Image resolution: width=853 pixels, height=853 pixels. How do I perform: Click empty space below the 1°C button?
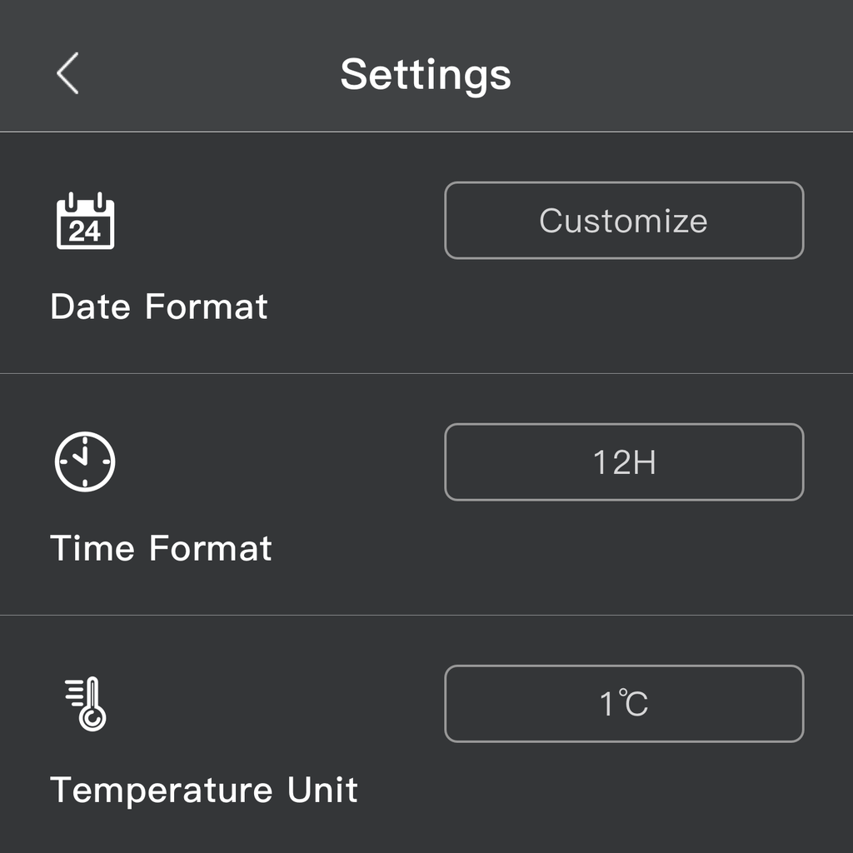tap(624, 796)
